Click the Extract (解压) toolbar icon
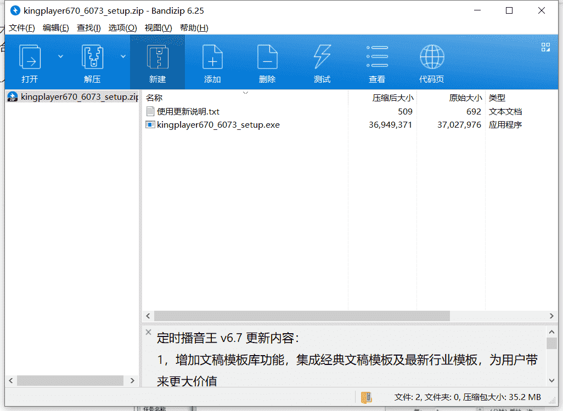 click(92, 56)
